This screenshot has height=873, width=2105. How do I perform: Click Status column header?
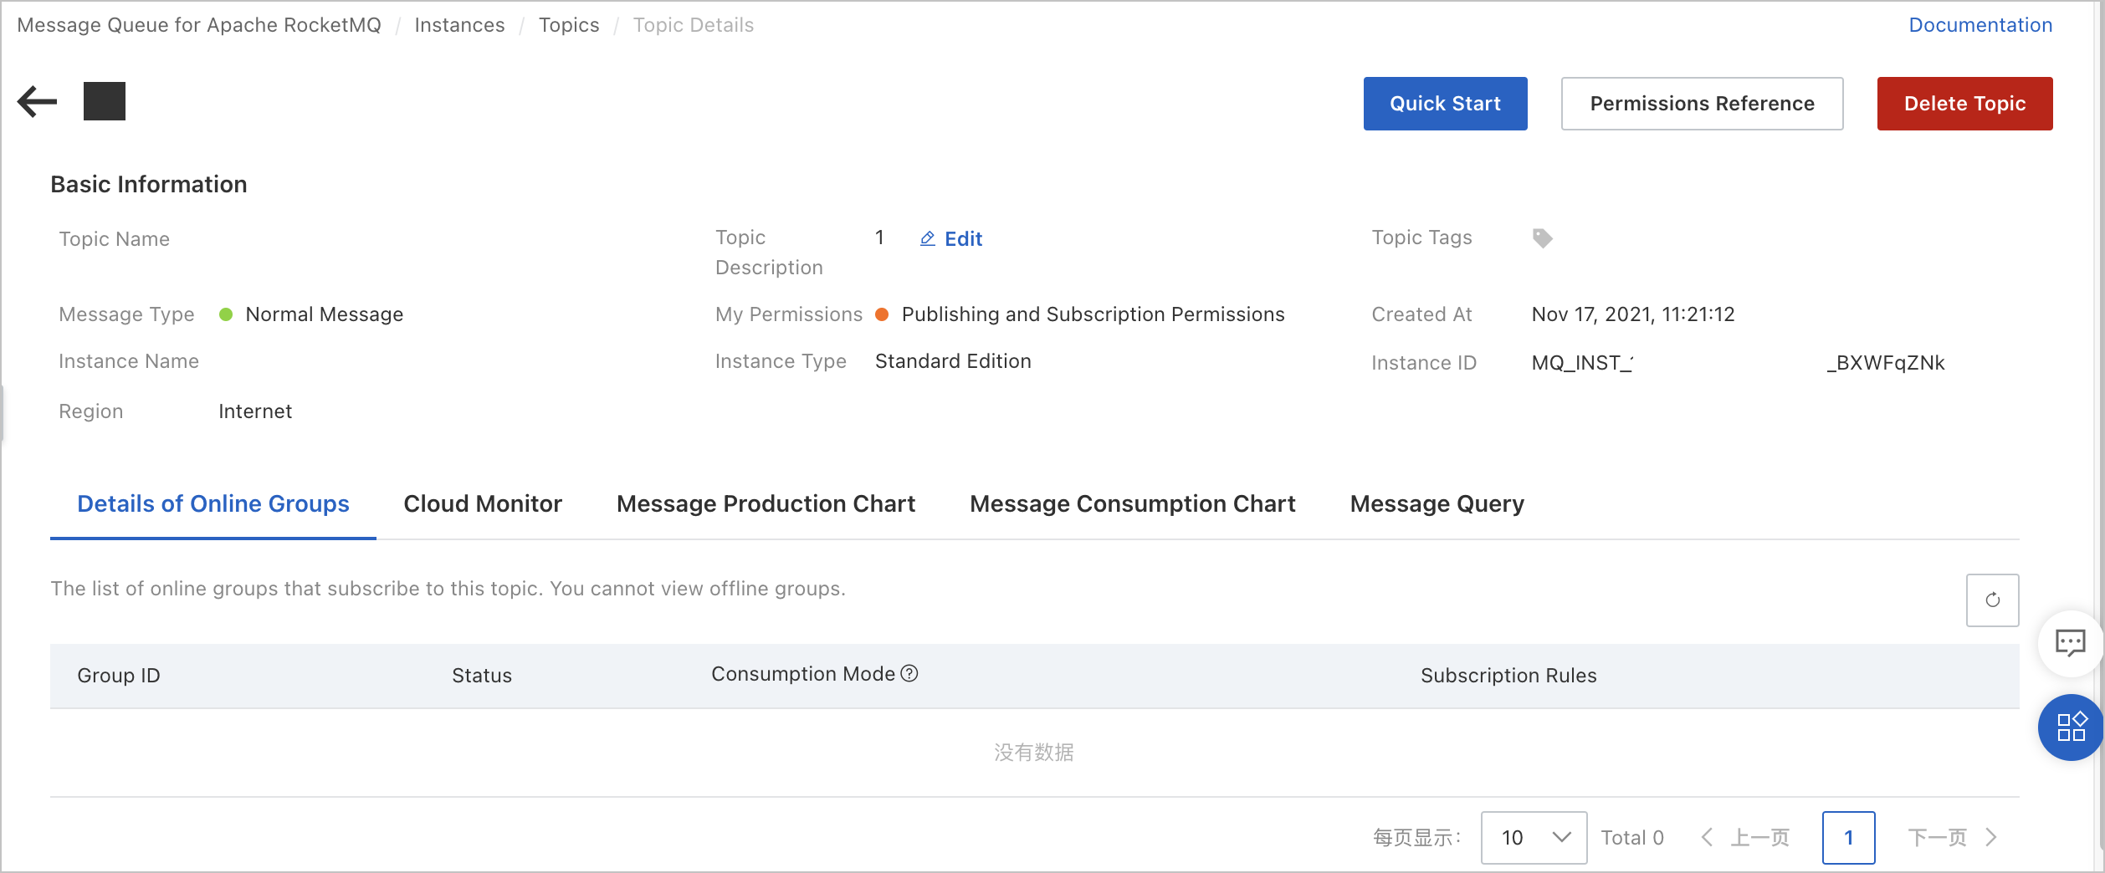pos(482,676)
